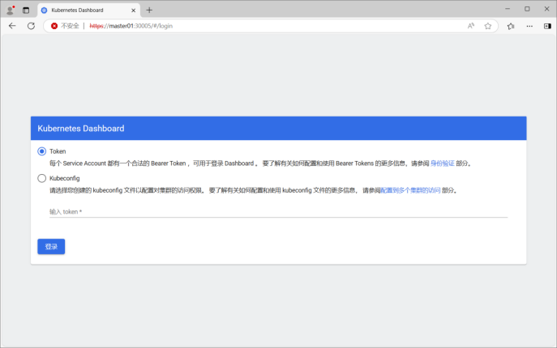Select the Token login option

coord(42,151)
